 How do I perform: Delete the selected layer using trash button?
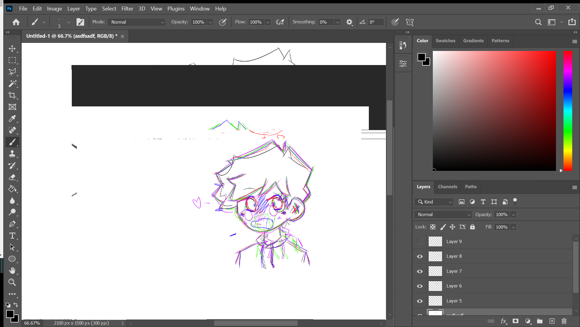click(x=564, y=321)
